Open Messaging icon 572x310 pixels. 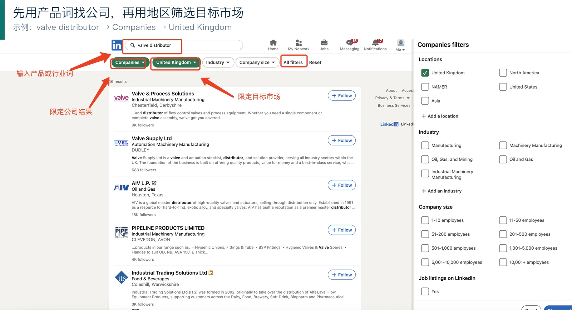[x=350, y=42]
